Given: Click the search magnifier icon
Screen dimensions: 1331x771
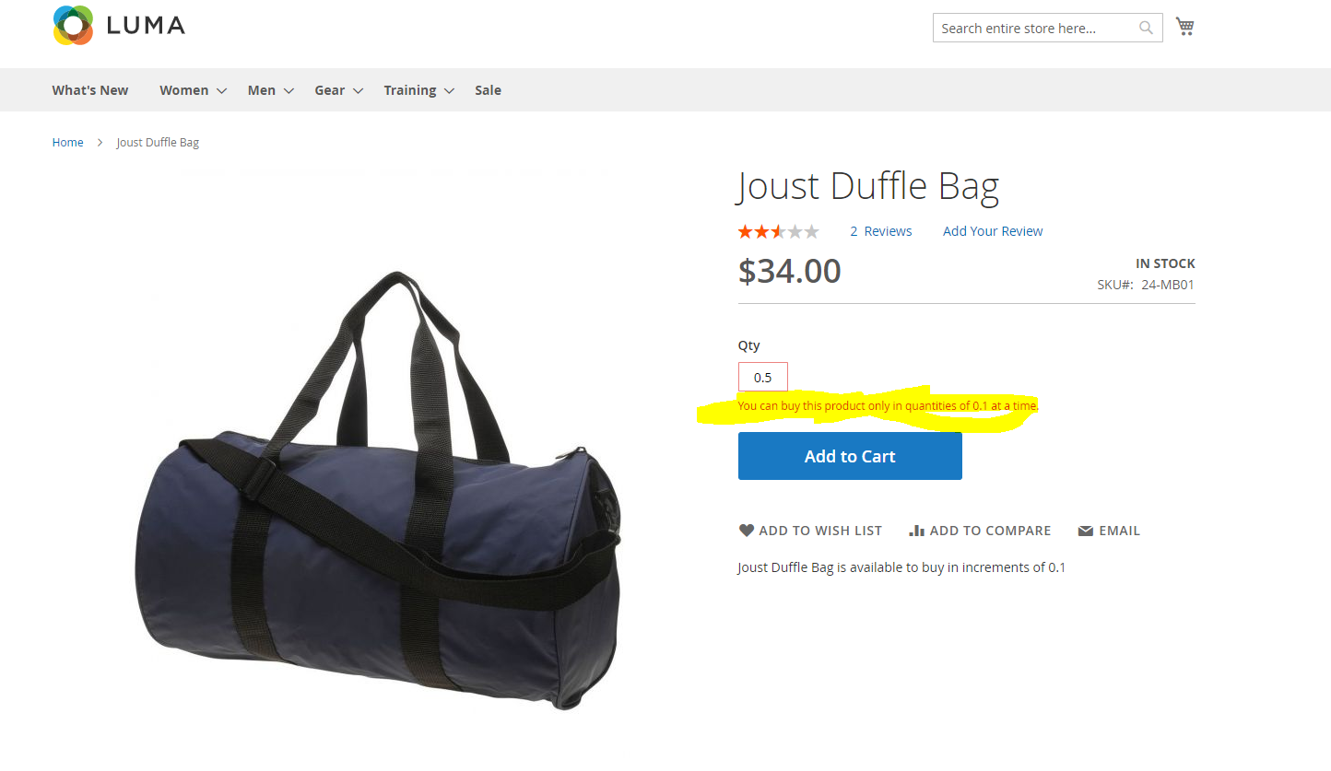Looking at the screenshot, I should coord(1146,28).
